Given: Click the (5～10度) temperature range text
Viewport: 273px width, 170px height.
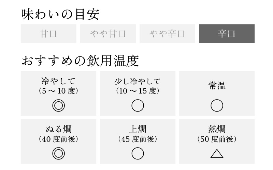Looking at the screenshot, I should pos(58,91).
